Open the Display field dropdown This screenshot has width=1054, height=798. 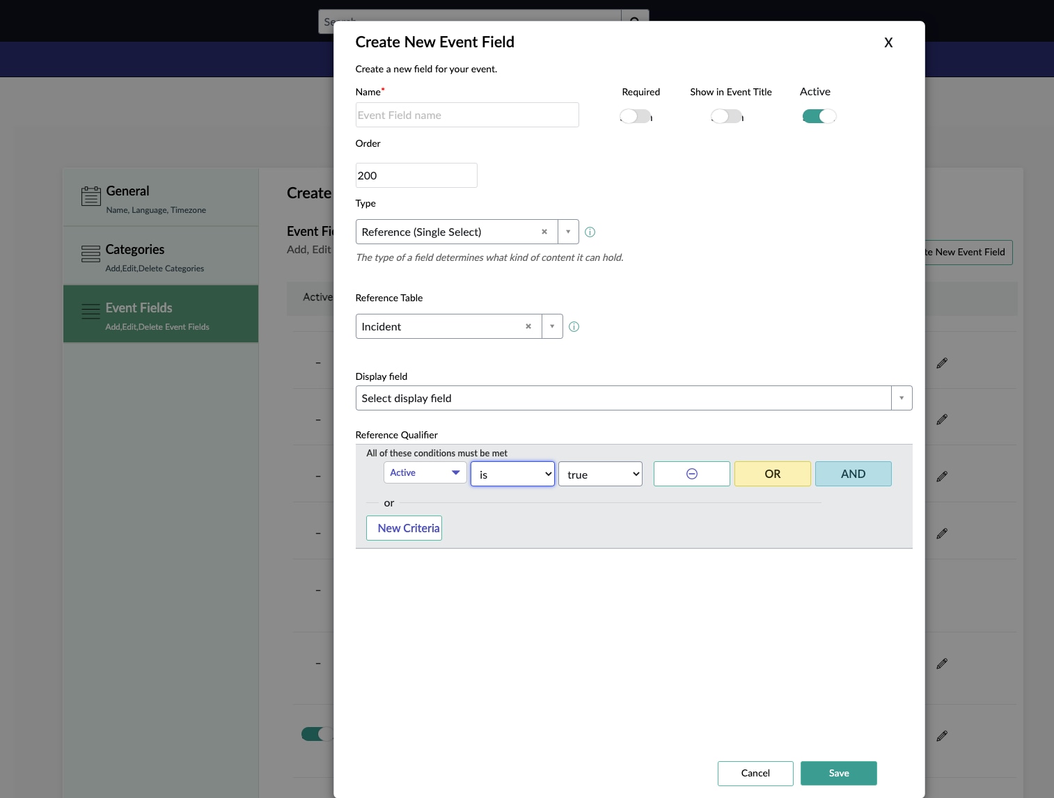901,398
